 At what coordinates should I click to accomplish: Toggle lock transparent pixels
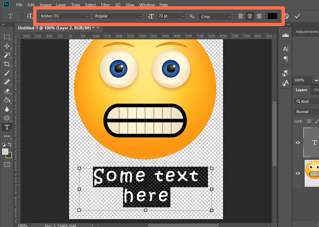(309, 121)
